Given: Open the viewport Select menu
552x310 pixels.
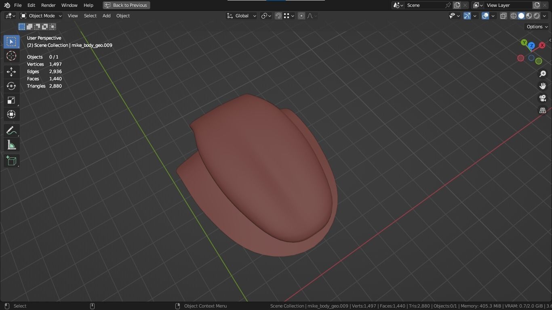Looking at the screenshot, I should 90,16.
